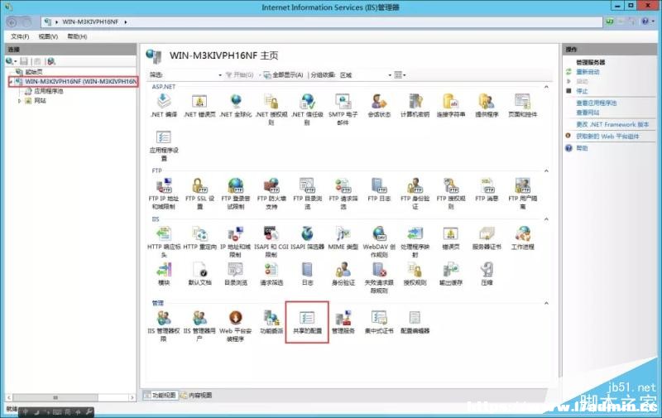The width and height of the screenshot is (662, 418).
Task: Open FTP 防火墙支持 feature
Action: point(271,194)
